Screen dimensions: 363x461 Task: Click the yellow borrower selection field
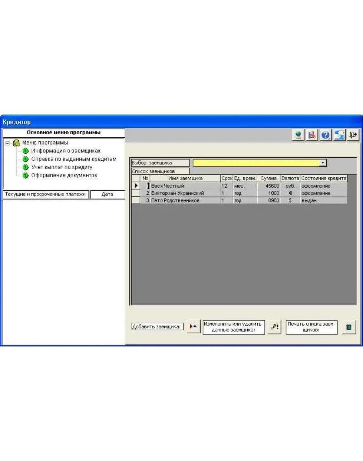[256, 163]
